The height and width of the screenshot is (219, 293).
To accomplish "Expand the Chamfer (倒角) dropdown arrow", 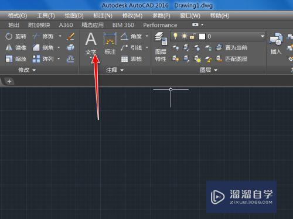I will click(x=59, y=47).
